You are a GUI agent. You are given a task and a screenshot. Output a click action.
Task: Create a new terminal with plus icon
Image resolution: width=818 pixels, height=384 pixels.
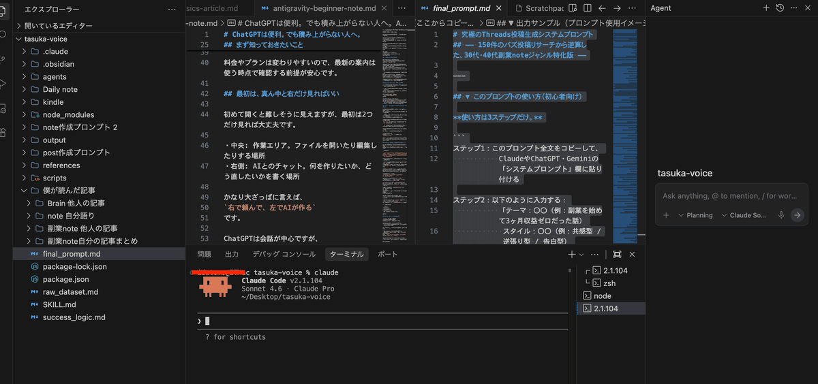point(572,254)
